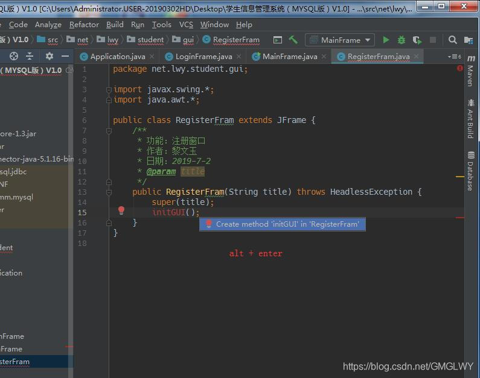The width and height of the screenshot is (480, 378).
Task: Open the Ant Build tool window
Action: pyautogui.click(x=471, y=119)
